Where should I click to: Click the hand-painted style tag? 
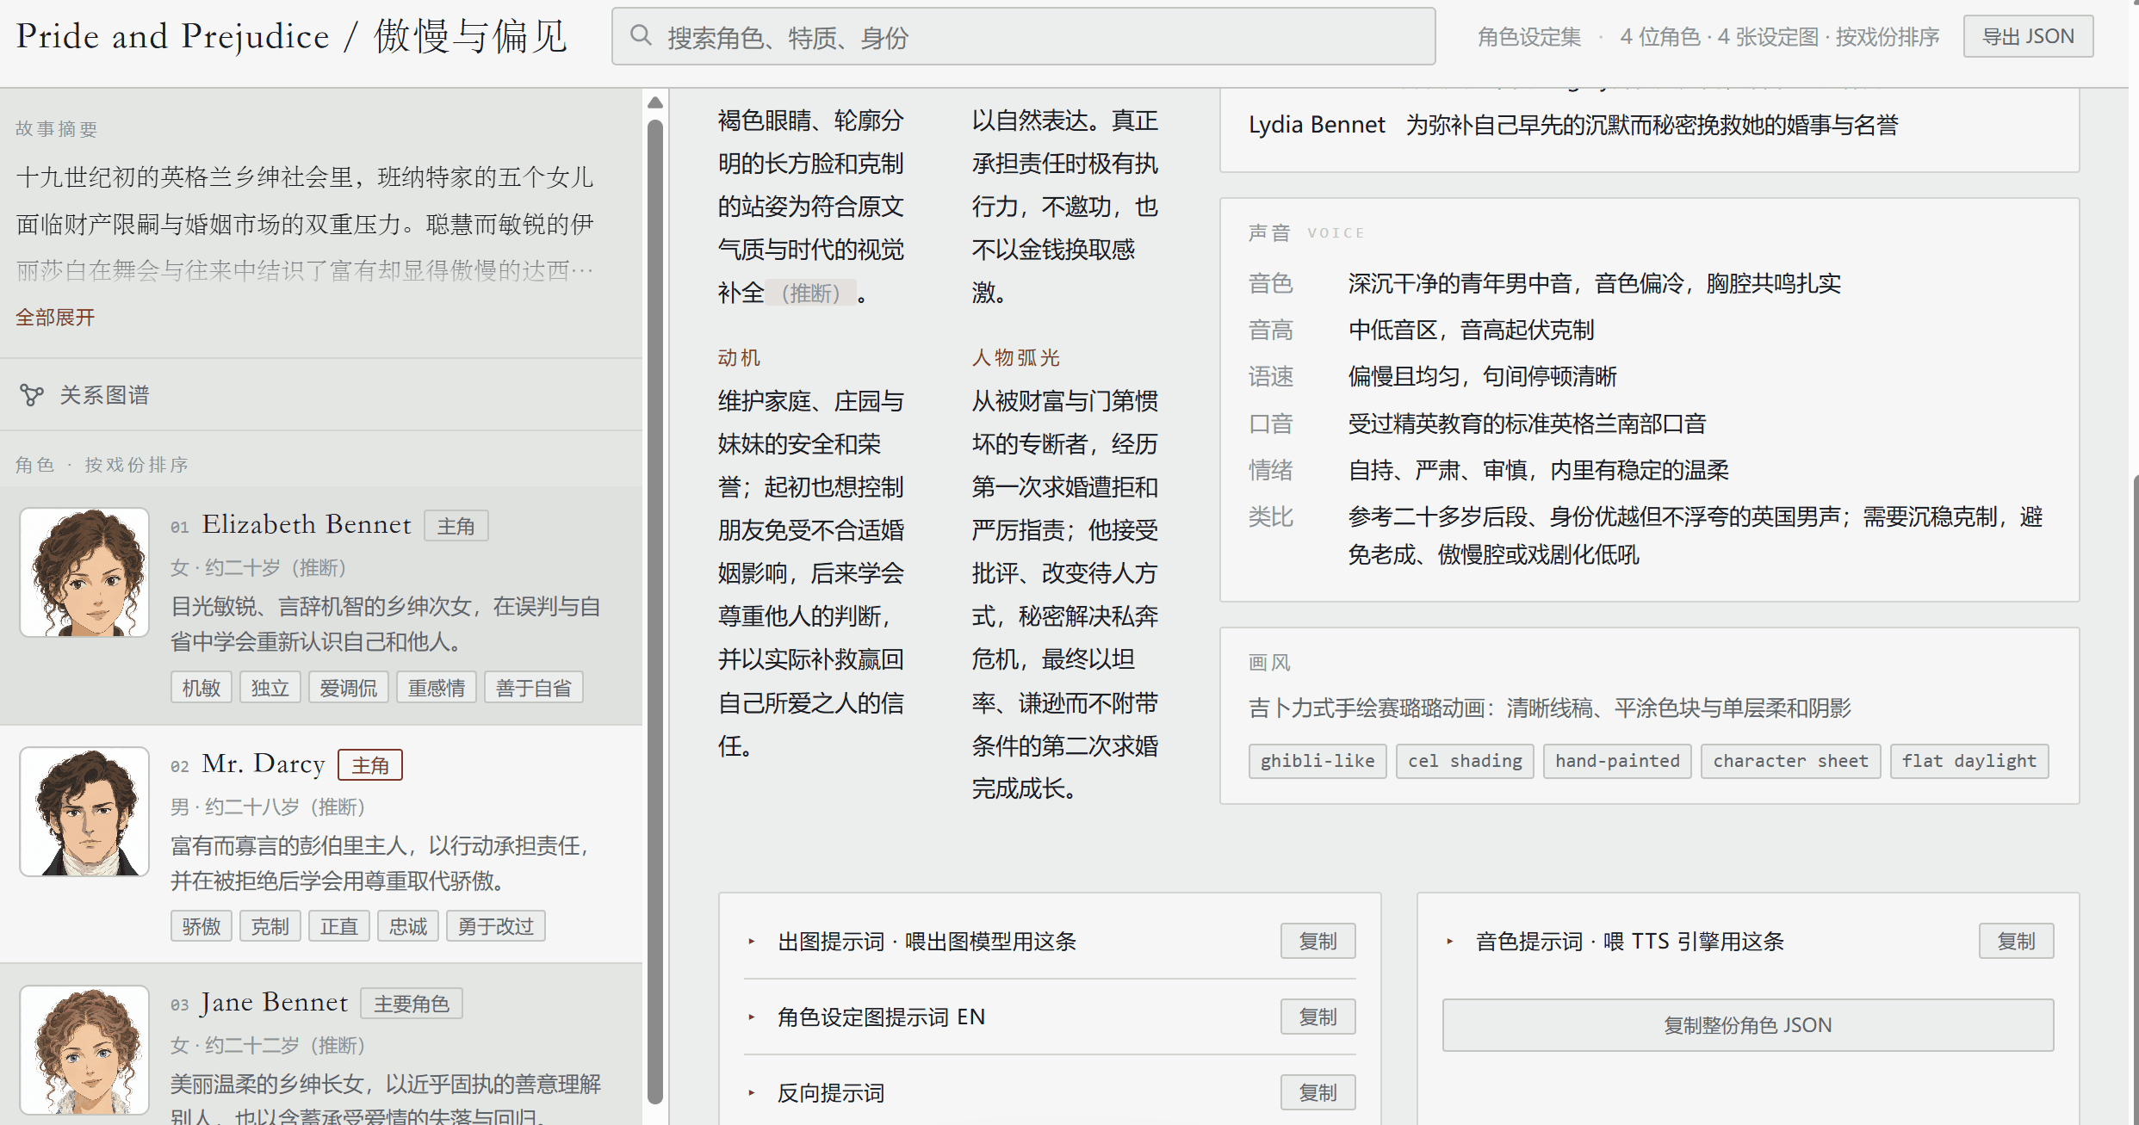1617,761
